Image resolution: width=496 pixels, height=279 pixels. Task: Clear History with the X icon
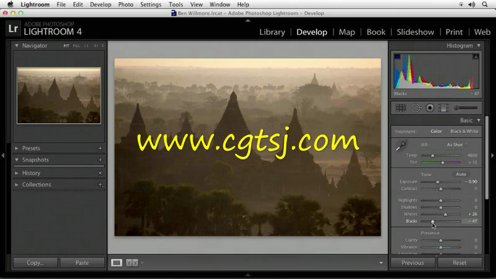coord(100,173)
